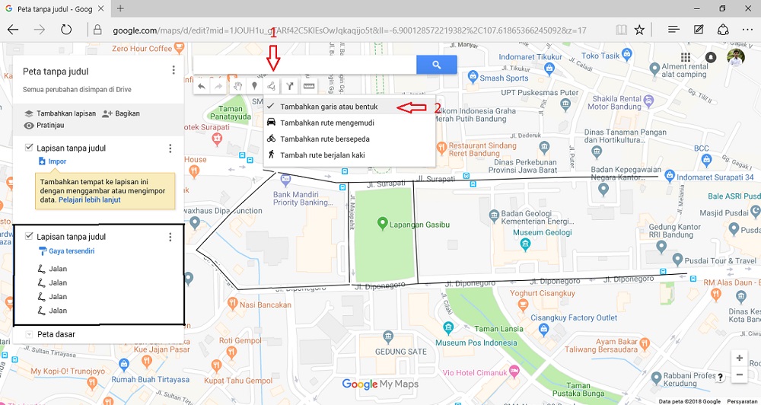This screenshot has width=761, height=405.
Task: Open the options menu of the Impor layer
Action: tap(170, 148)
